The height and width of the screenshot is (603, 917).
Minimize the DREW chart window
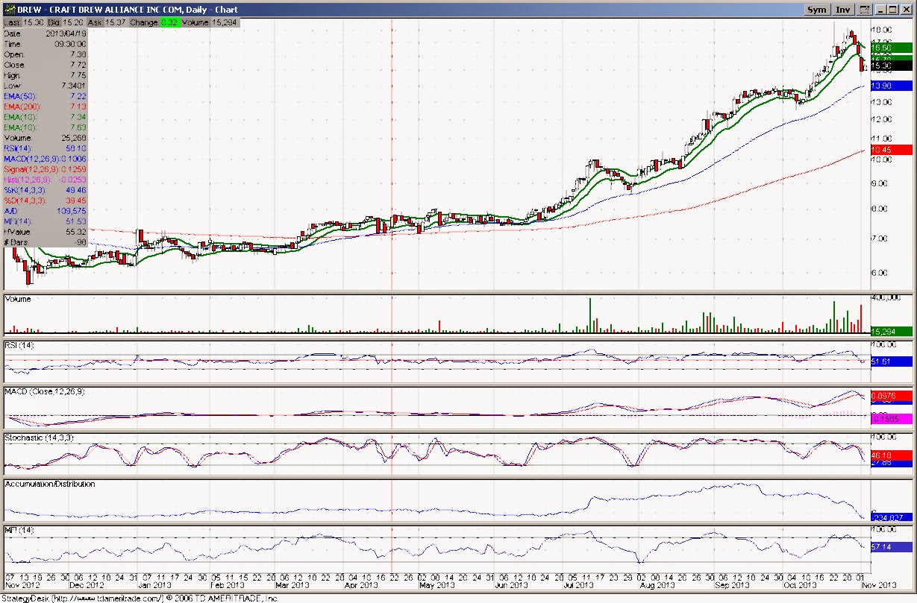(x=880, y=10)
